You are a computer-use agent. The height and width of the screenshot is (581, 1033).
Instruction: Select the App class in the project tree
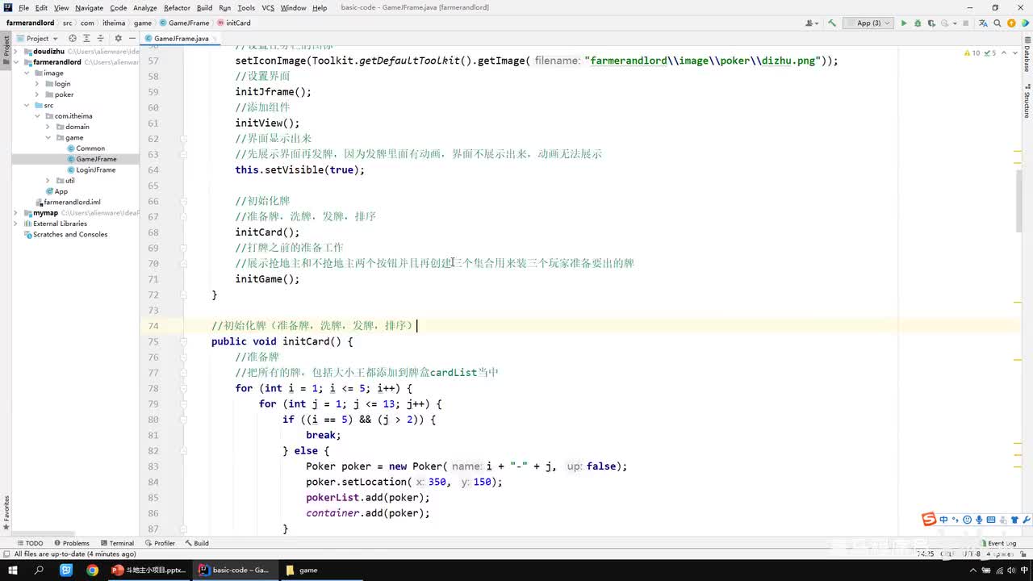[56, 191]
